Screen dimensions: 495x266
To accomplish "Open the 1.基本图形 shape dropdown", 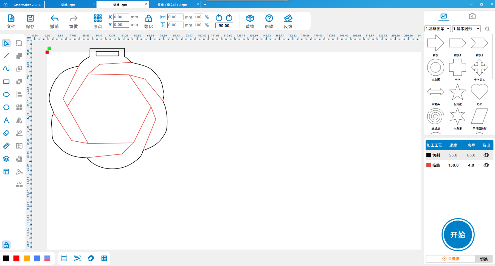I will click(466, 29).
